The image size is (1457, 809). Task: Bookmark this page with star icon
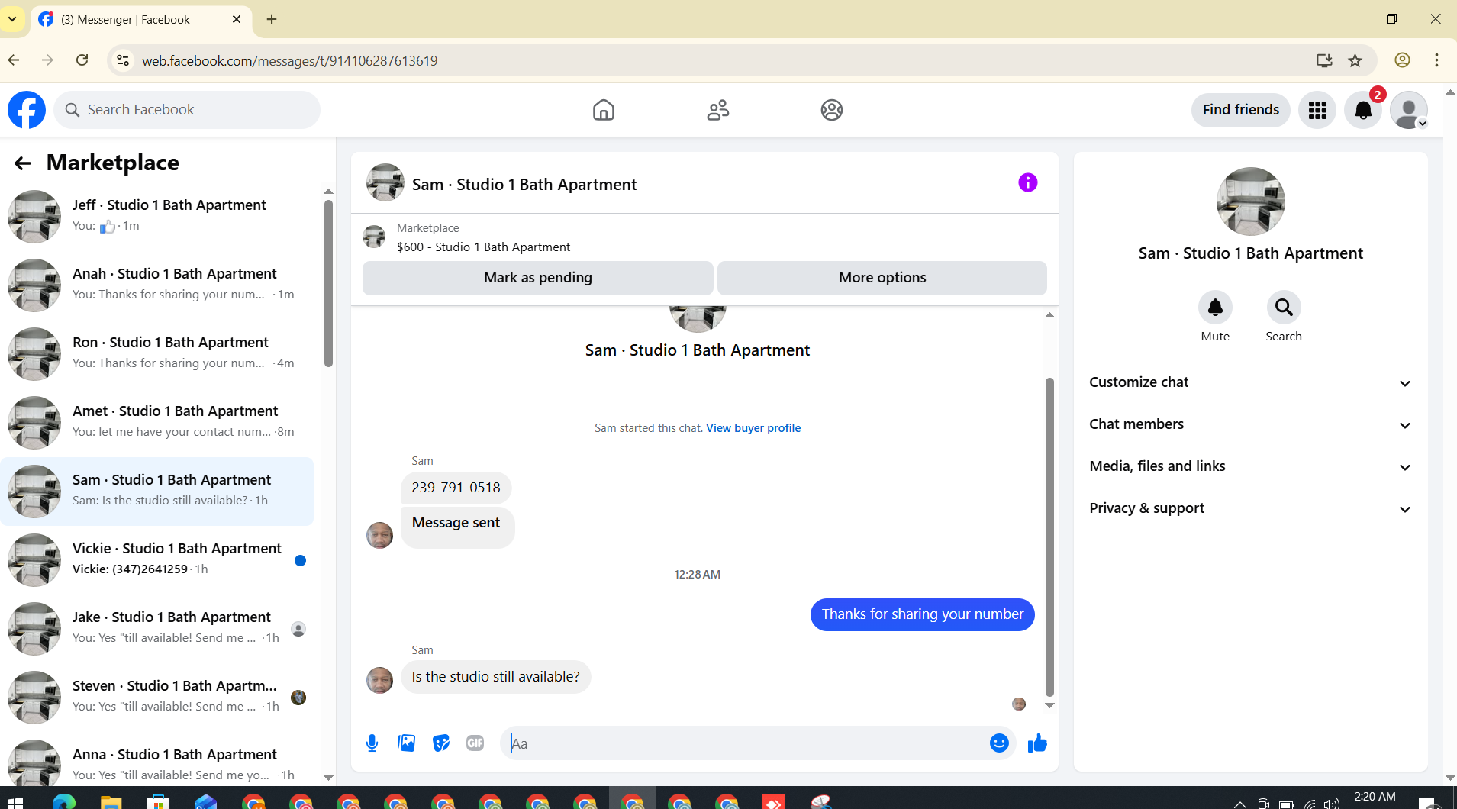tap(1355, 60)
